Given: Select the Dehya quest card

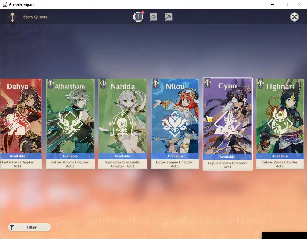Looking at the screenshot, I should click(x=21, y=124).
